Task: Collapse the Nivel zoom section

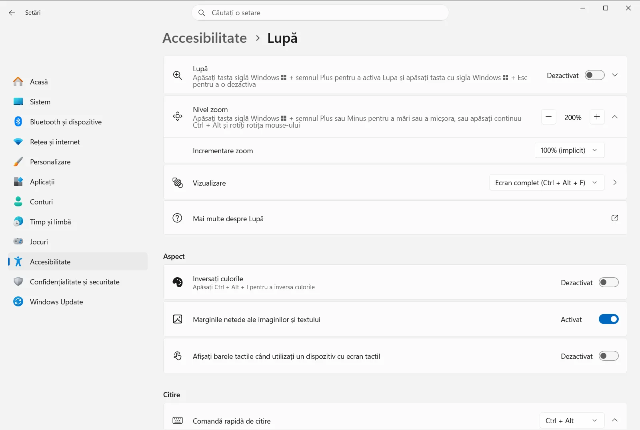Action: tap(615, 117)
